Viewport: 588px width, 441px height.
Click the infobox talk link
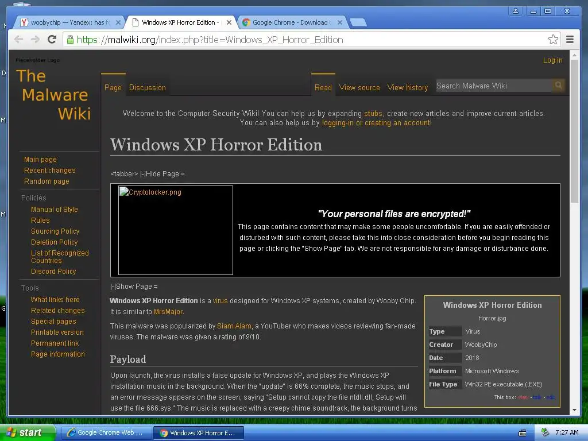click(x=537, y=397)
